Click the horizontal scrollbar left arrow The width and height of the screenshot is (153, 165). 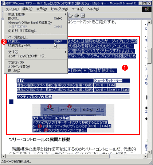pyautogui.click(x=4, y=156)
